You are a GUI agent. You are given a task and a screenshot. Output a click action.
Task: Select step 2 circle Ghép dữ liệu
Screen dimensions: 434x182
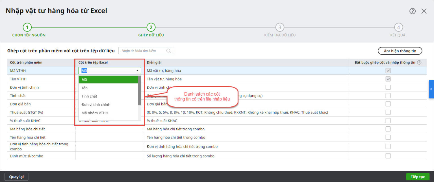pos(151,27)
